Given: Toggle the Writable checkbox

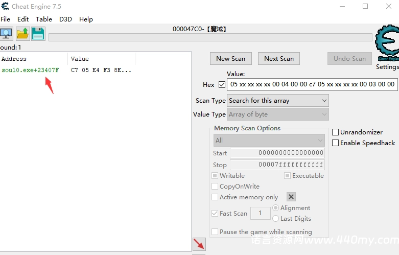Looking at the screenshot, I should [x=215, y=176].
